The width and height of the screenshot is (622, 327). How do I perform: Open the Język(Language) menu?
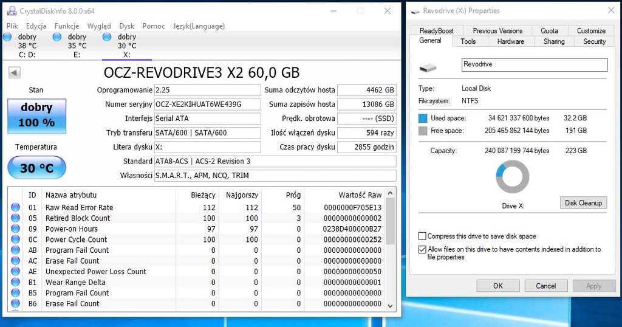coord(199,26)
